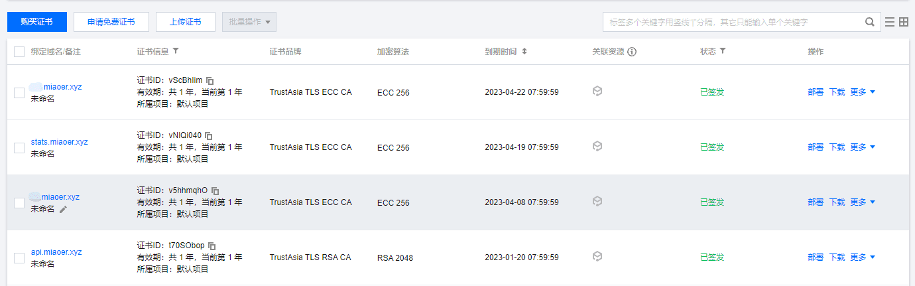Click search magnifier icon
Viewport: 915px width, 286px height.
click(x=870, y=22)
